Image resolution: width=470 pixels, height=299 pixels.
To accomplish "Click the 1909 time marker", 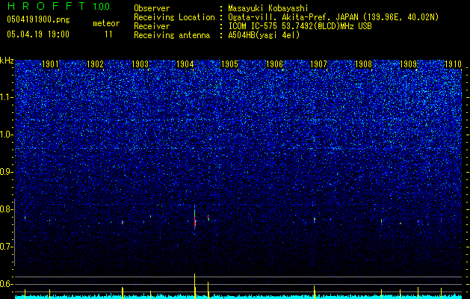I will click(x=408, y=64).
